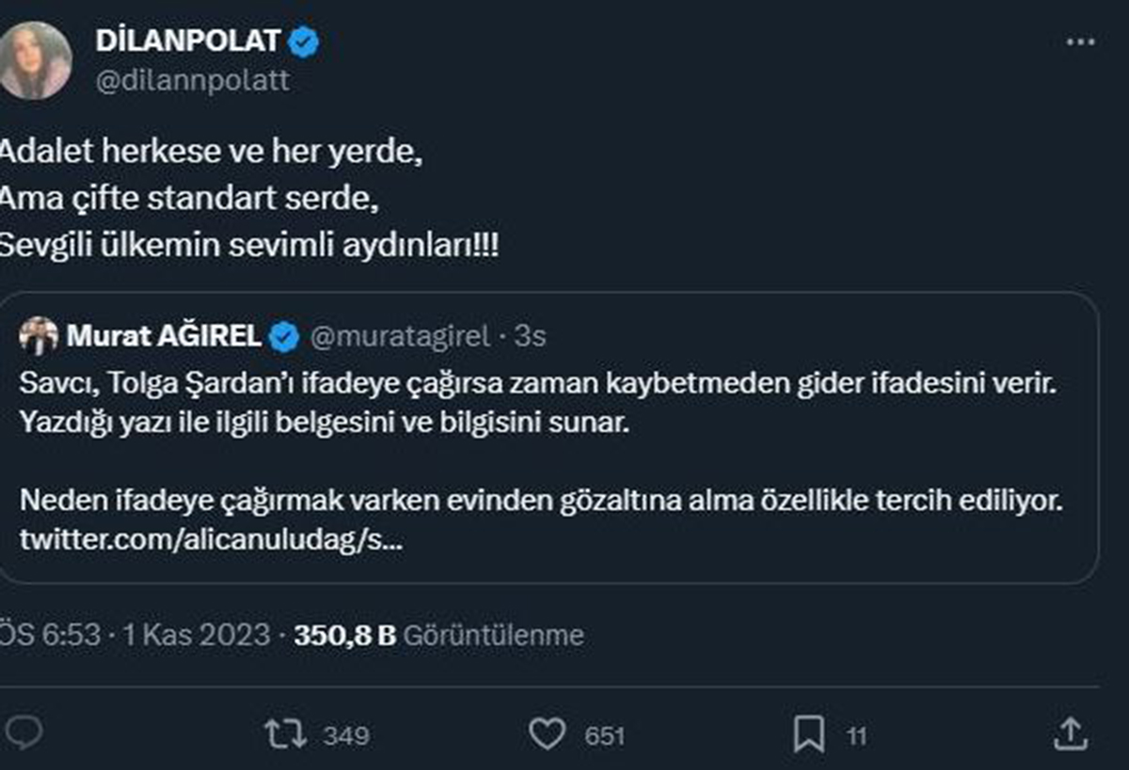Image resolution: width=1129 pixels, height=770 pixels.
Task: Open the link twitter.com/alicanuludag/s
Action: (x=212, y=541)
